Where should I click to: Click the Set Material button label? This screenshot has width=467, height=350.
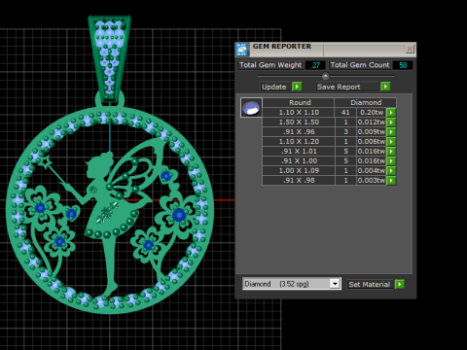pos(370,284)
